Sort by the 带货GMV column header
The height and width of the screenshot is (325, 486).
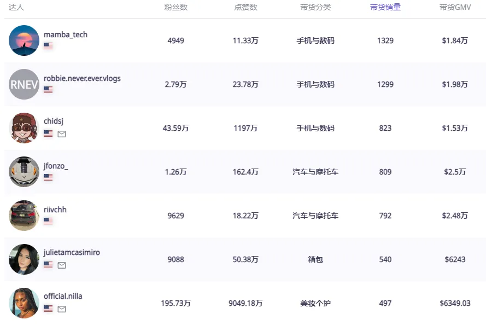pos(455,8)
